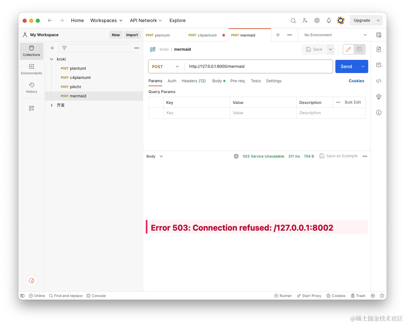The image size is (405, 324).
Task: Open response options three-dot menu
Action: 365,156
